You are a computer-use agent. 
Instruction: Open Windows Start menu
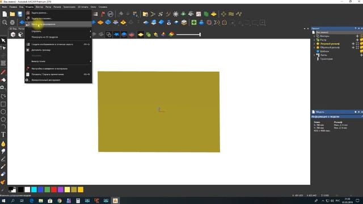coord(3,201)
